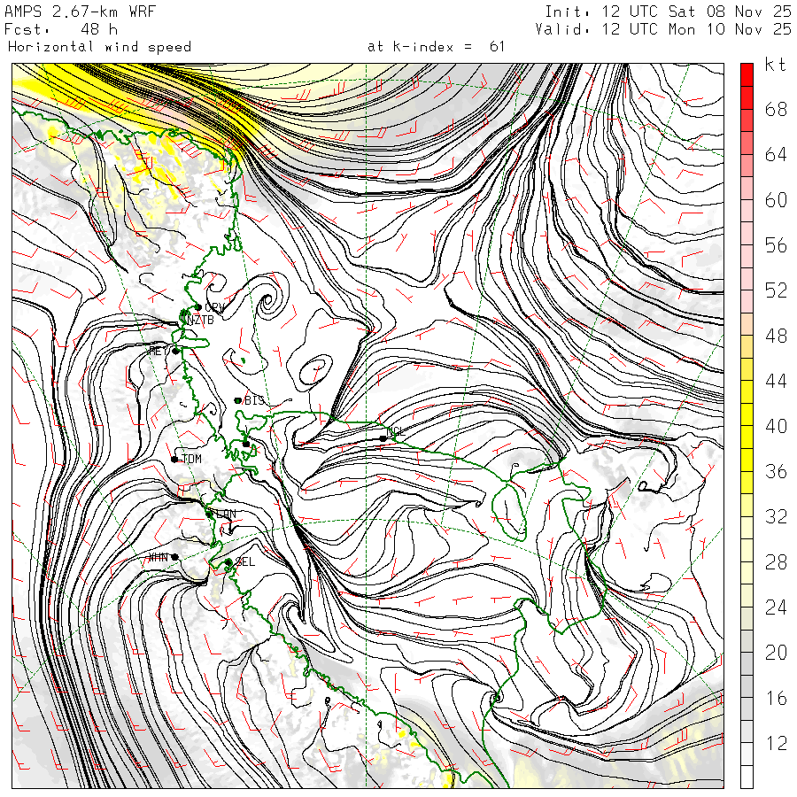Click the white swatch at colorbar bottom
This screenshot has height=797, width=797.
tap(747, 777)
